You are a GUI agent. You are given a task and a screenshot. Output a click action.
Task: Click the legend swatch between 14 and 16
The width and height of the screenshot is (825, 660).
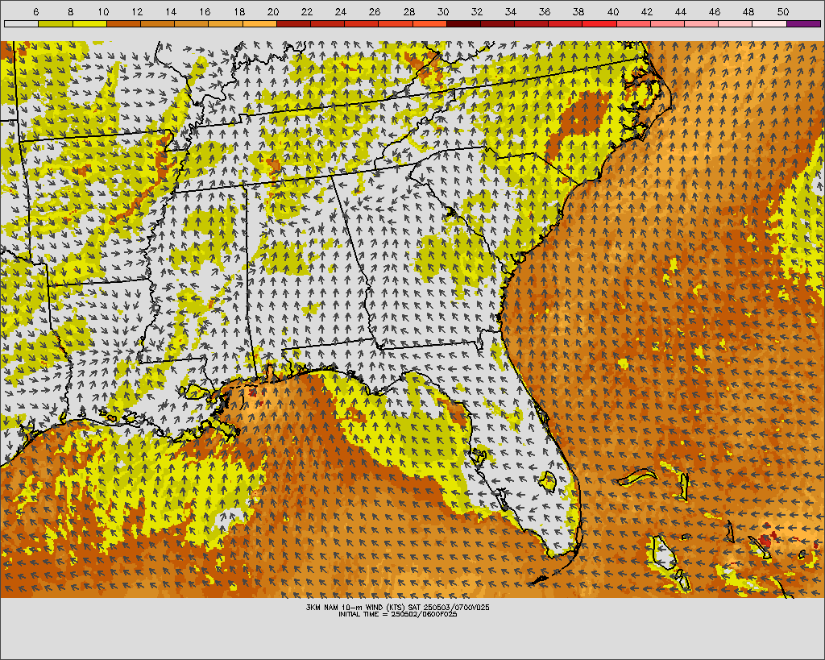click(x=192, y=23)
